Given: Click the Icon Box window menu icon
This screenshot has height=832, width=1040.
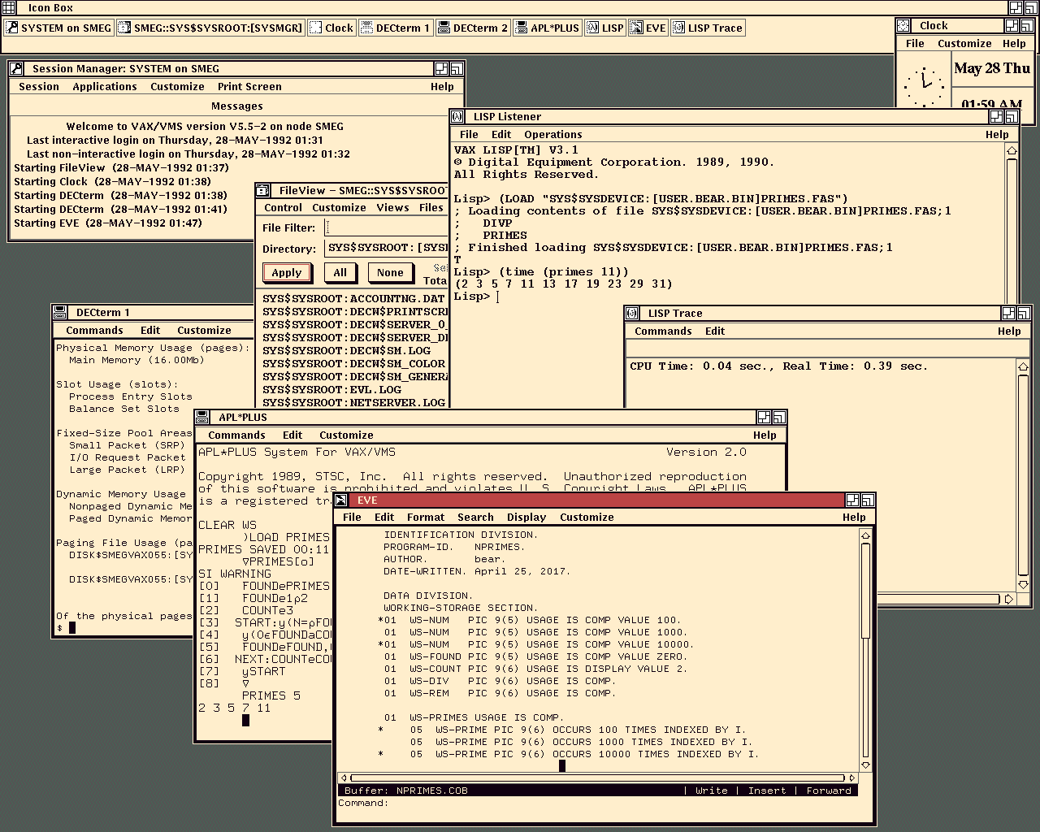Looking at the screenshot, I should coord(10,7).
